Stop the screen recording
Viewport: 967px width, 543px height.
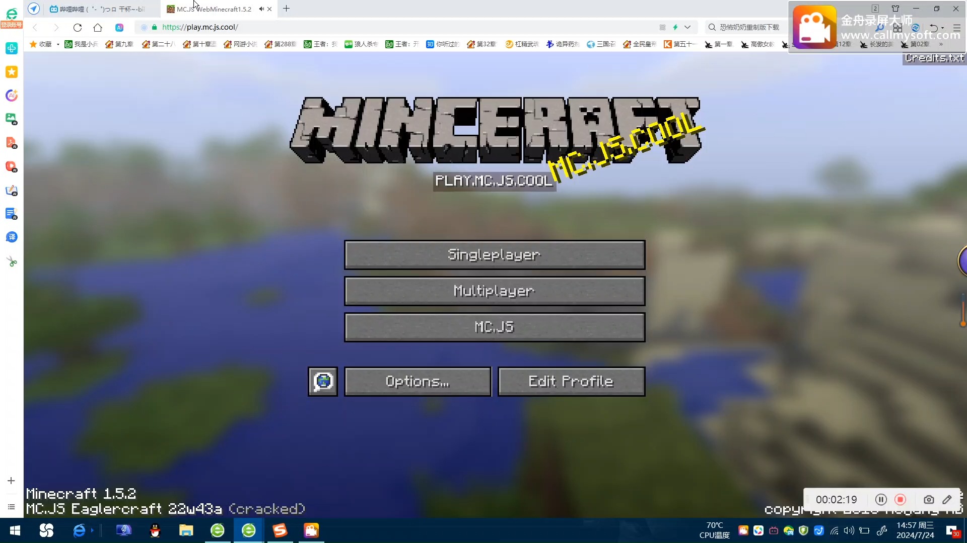tap(901, 500)
